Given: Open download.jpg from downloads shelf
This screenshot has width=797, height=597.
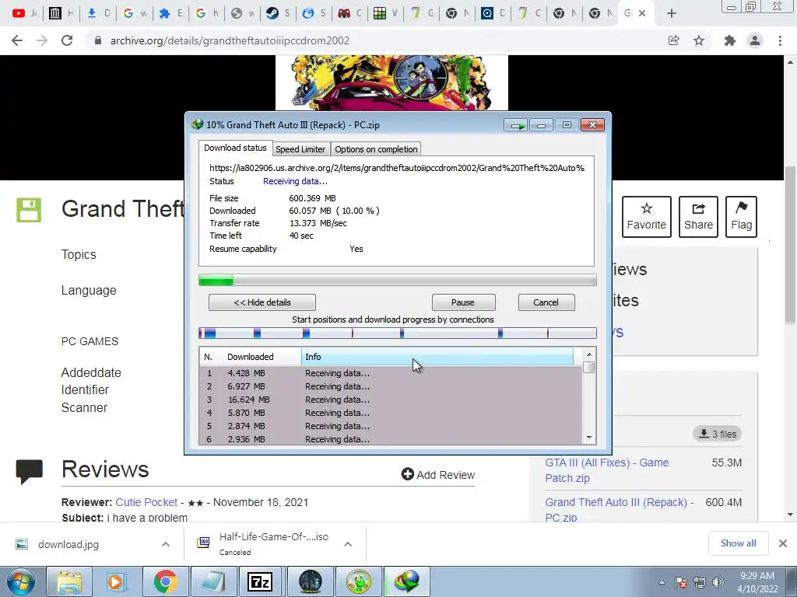Looking at the screenshot, I should point(68,544).
